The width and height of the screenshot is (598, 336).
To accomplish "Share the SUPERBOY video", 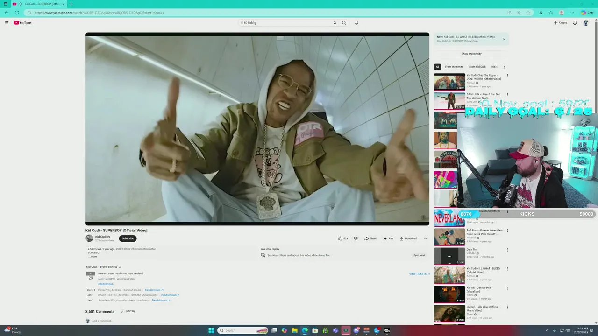I will [370, 238].
